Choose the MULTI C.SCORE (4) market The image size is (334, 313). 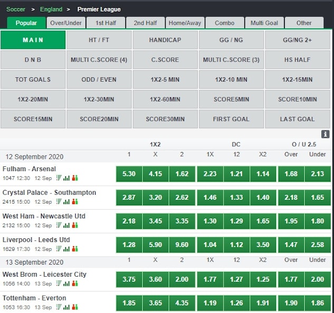point(99,59)
